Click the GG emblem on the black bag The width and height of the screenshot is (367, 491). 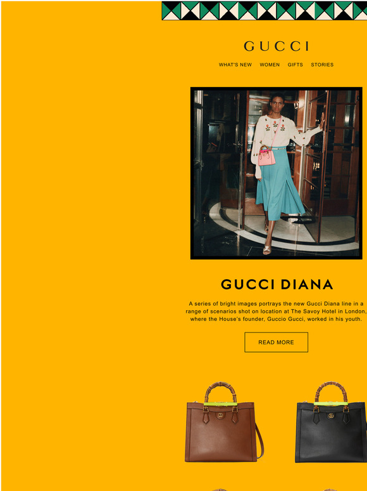pos(331,416)
